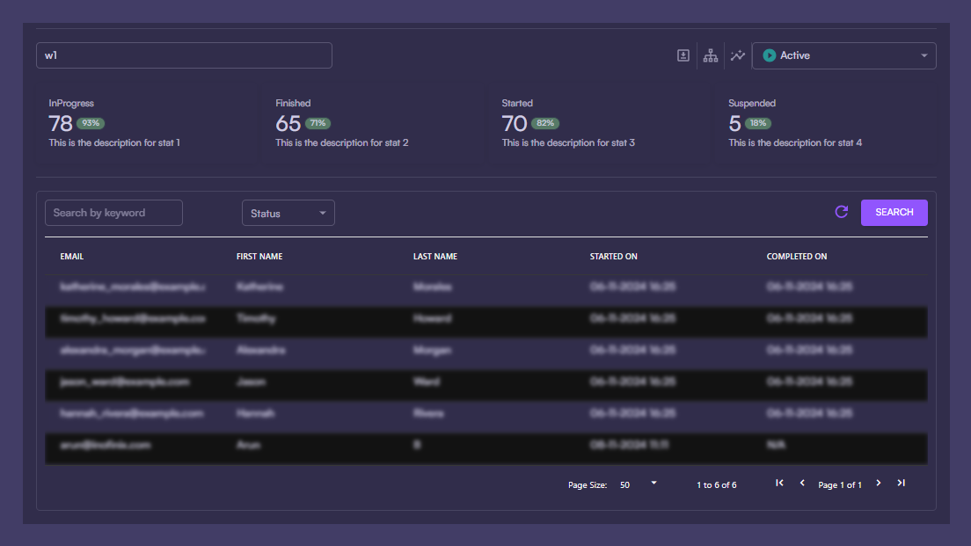
Task: Go to the next page
Action: coord(878,483)
